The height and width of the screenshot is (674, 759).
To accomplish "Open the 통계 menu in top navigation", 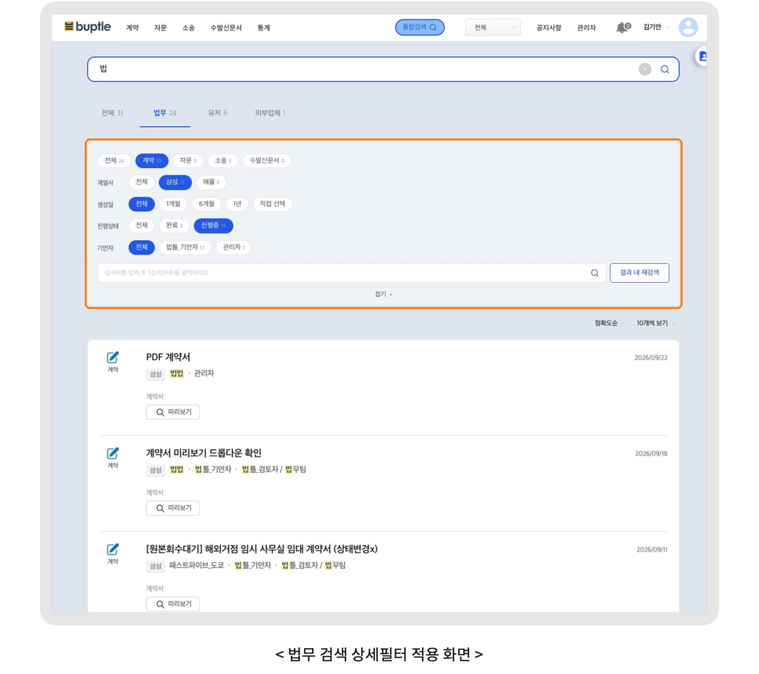I will 263,27.
